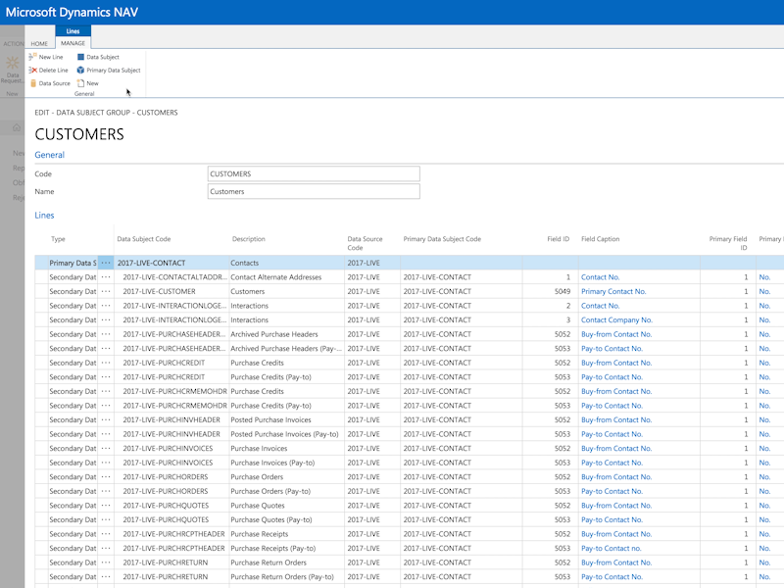The image size is (784, 588).
Task: Open Pay-to Contact no. link in Purchase Receipts (Pay-to) row
Action: pos(611,548)
